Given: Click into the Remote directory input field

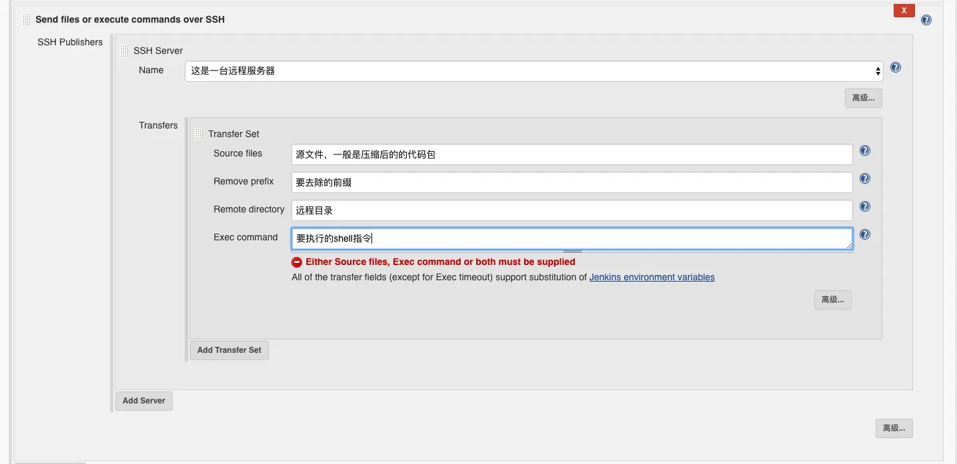Looking at the screenshot, I should (572, 210).
